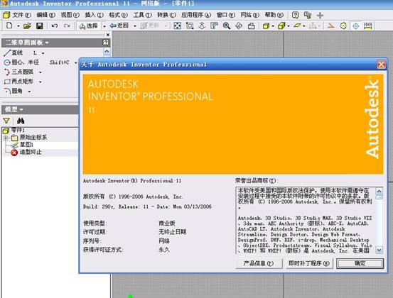Open the 视图 (View) menu
This screenshot has height=298, width=393.
(70, 15)
